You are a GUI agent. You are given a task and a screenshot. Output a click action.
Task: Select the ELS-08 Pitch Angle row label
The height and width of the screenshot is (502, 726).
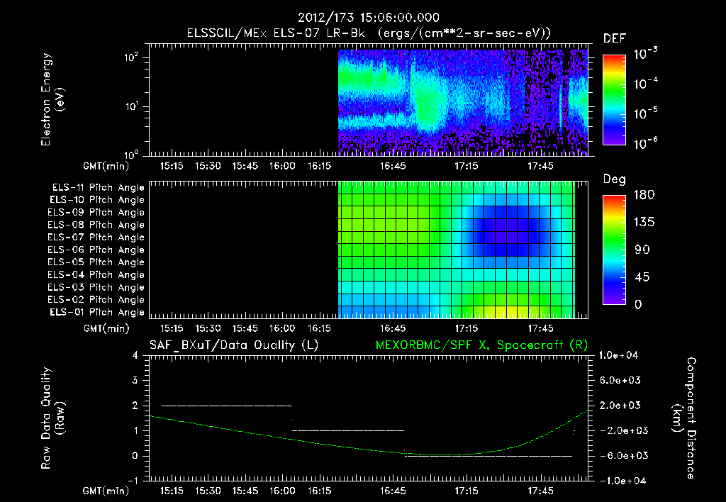(x=96, y=225)
